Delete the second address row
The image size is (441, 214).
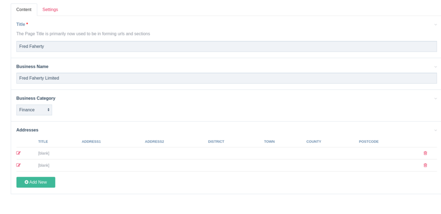pyautogui.click(x=425, y=166)
